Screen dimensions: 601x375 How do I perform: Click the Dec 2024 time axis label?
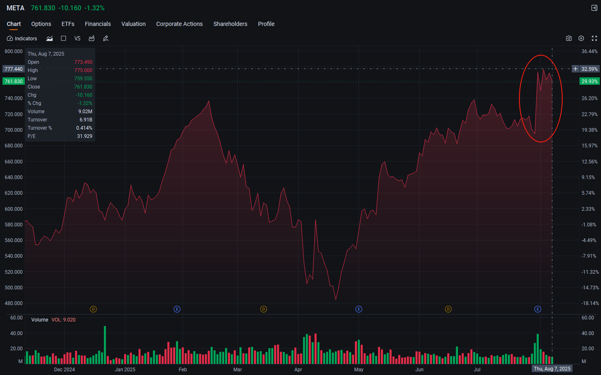click(64, 370)
